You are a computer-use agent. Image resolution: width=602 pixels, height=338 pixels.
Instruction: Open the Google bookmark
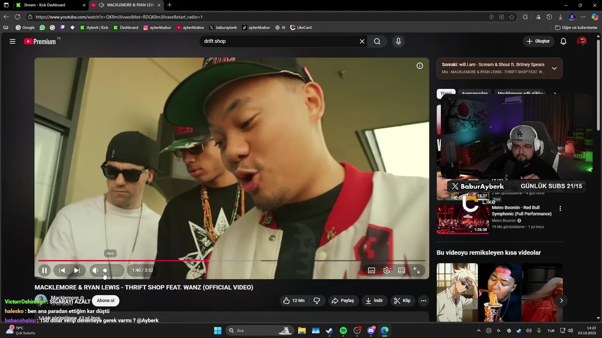click(25, 28)
